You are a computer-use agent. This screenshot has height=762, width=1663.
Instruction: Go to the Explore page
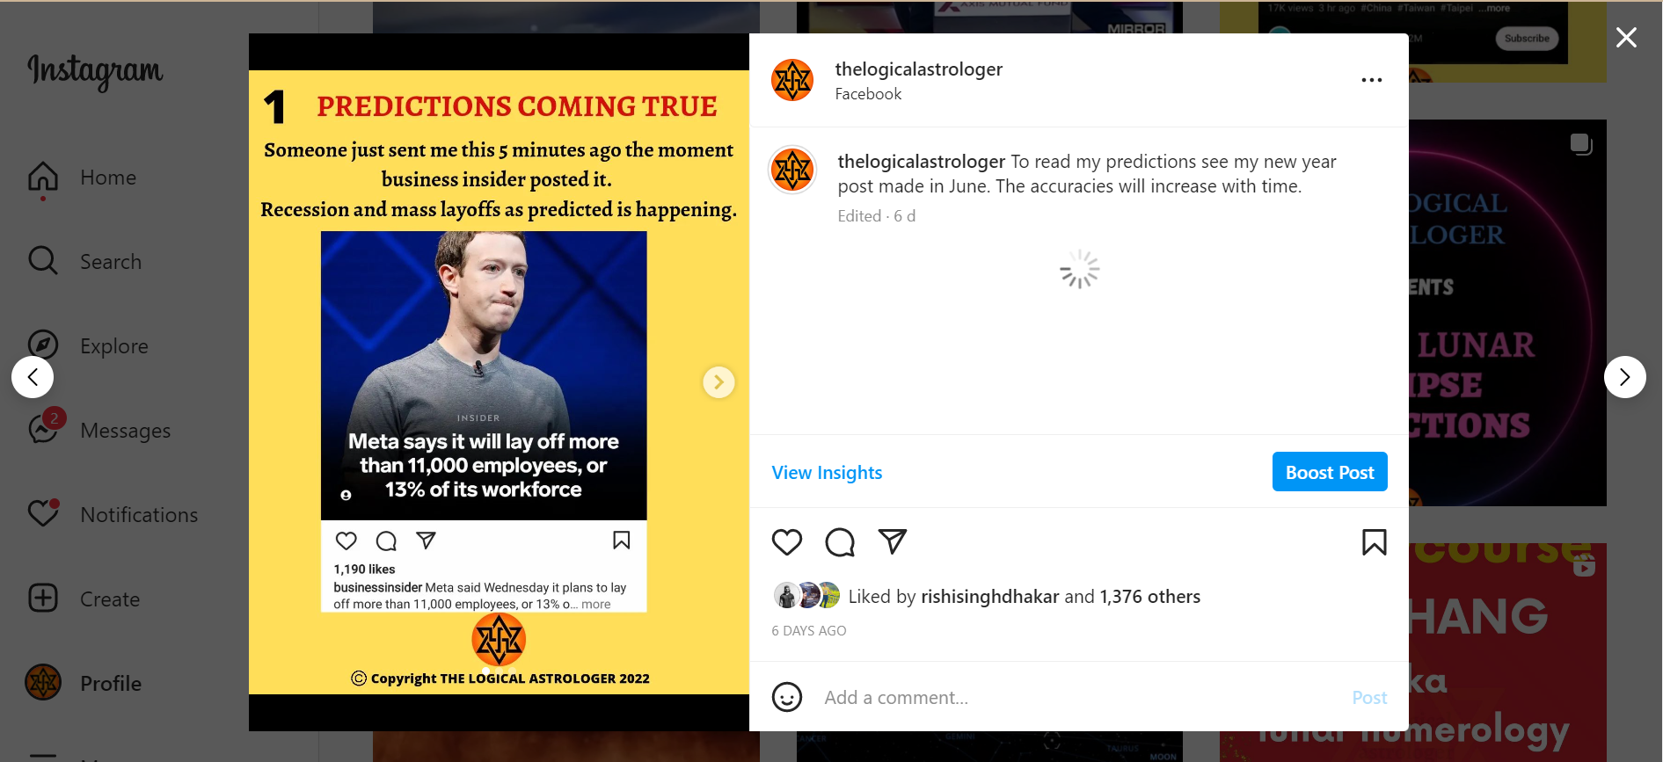(88, 346)
